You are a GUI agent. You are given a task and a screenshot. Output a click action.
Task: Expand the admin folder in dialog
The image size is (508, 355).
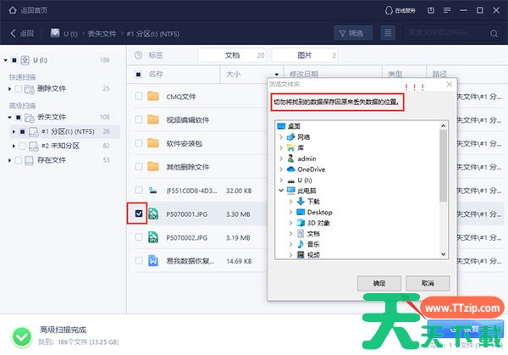281,158
